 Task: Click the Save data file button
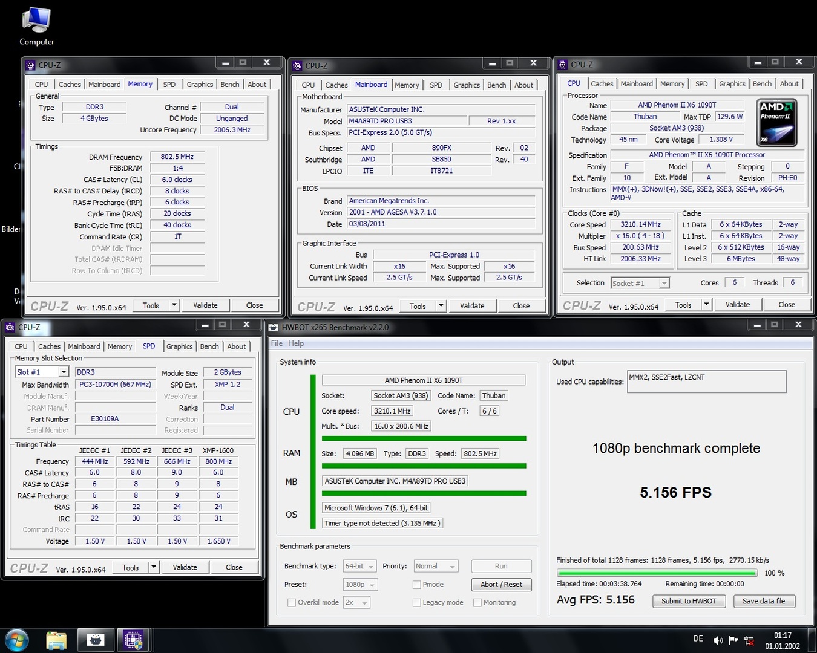(764, 601)
